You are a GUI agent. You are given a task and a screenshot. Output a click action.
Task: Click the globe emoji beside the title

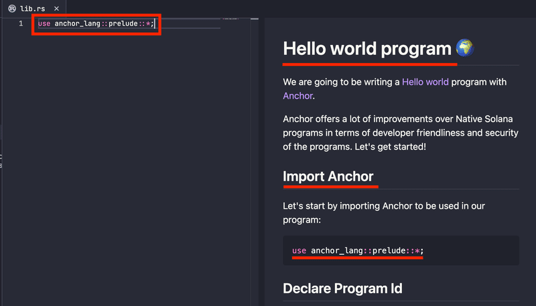click(465, 48)
